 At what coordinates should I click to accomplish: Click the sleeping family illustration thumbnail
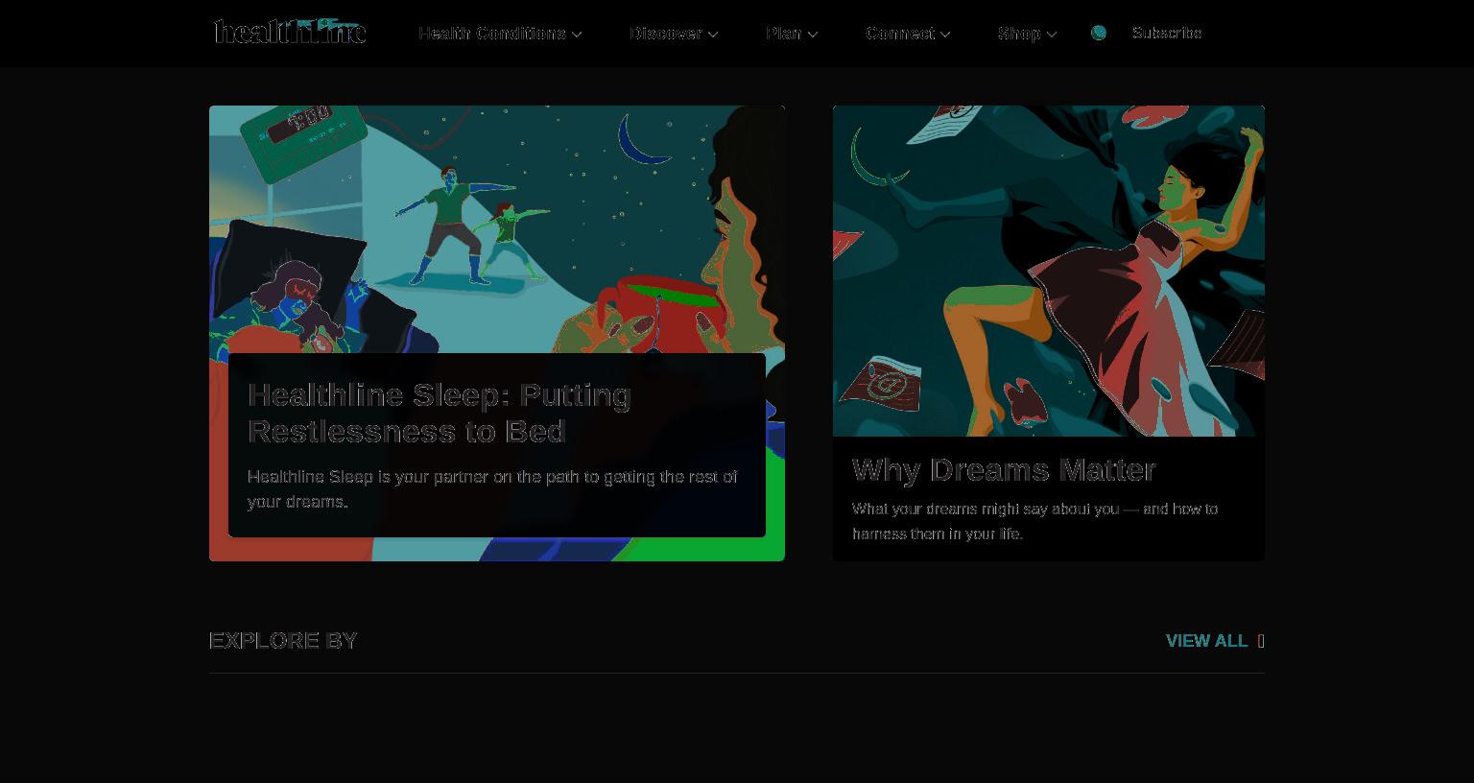coord(497,230)
